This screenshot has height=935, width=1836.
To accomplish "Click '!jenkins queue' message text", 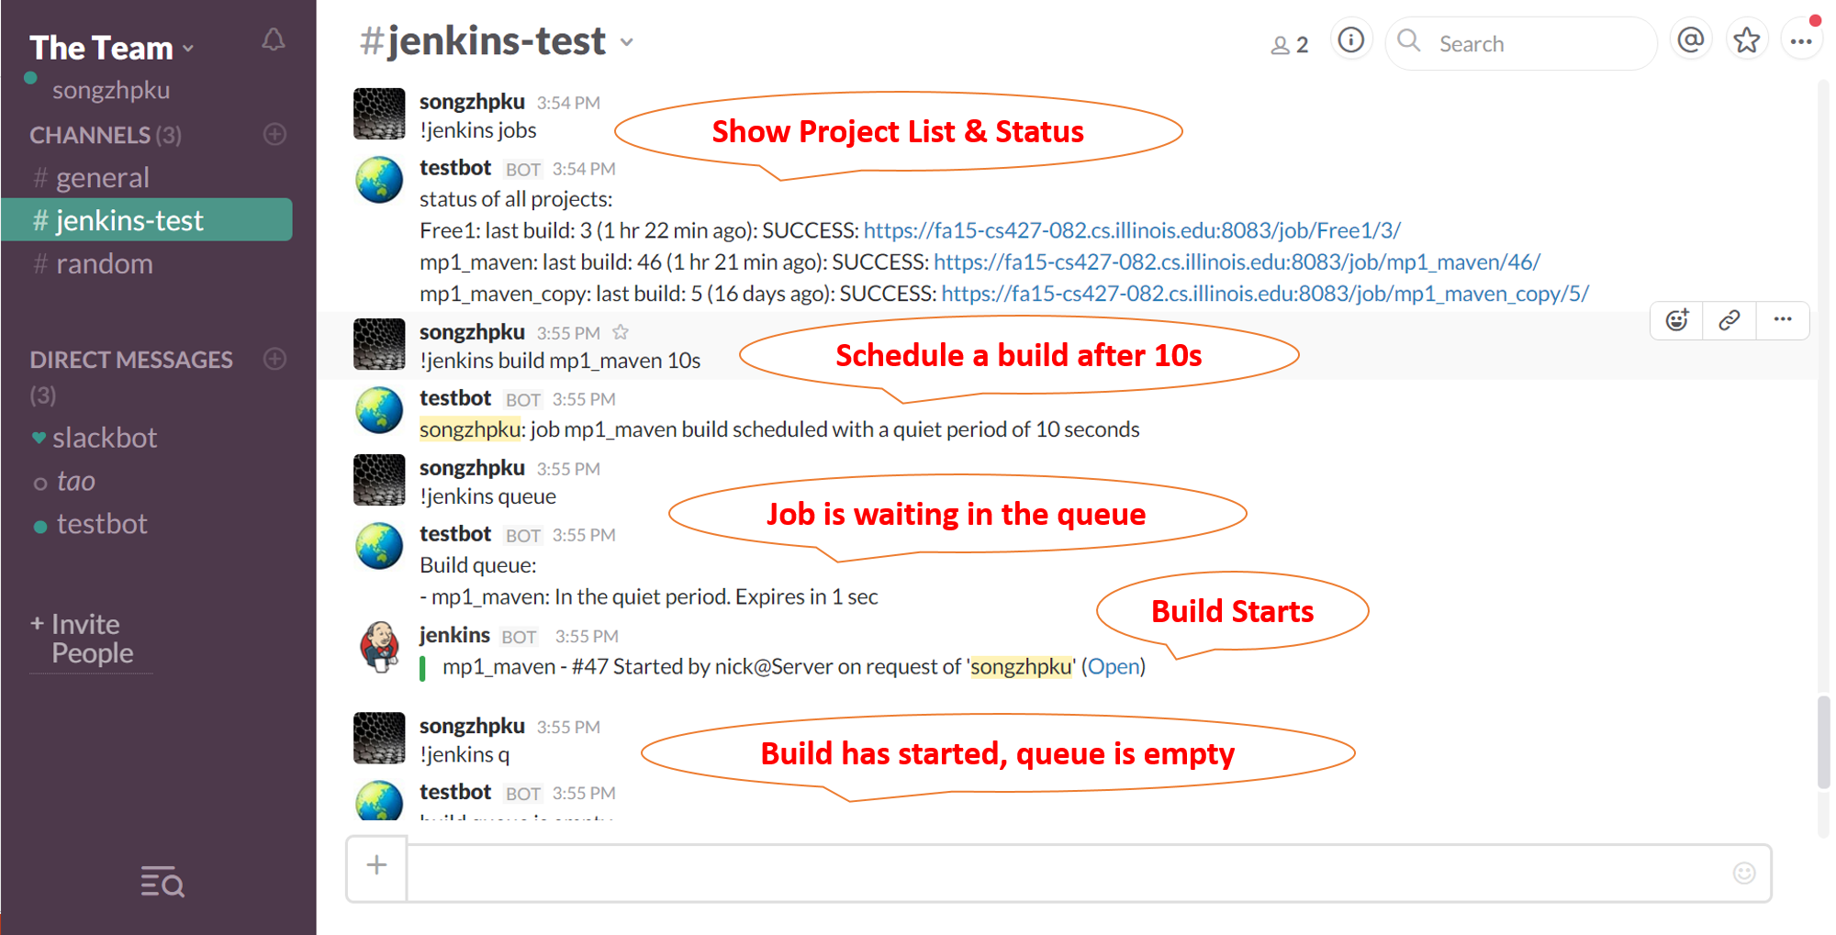I will 487,496.
